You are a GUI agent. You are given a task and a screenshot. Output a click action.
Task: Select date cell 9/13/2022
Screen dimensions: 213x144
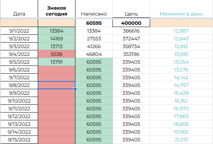(x=19, y=124)
